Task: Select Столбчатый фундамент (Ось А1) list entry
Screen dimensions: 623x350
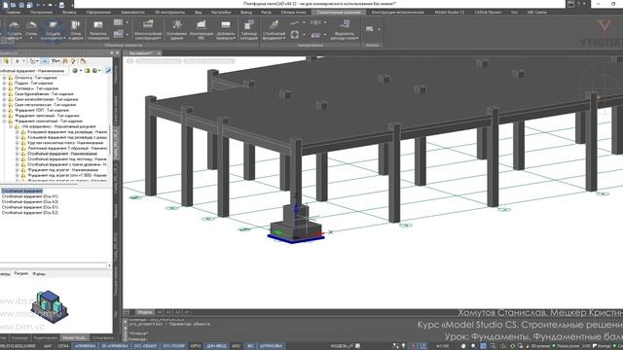Action: (30, 196)
